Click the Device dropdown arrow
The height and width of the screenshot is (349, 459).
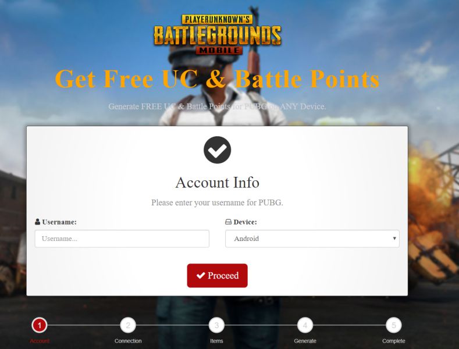(x=394, y=238)
